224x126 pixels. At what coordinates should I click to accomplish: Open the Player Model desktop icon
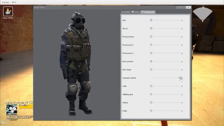pyautogui.click(x=8, y=13)
